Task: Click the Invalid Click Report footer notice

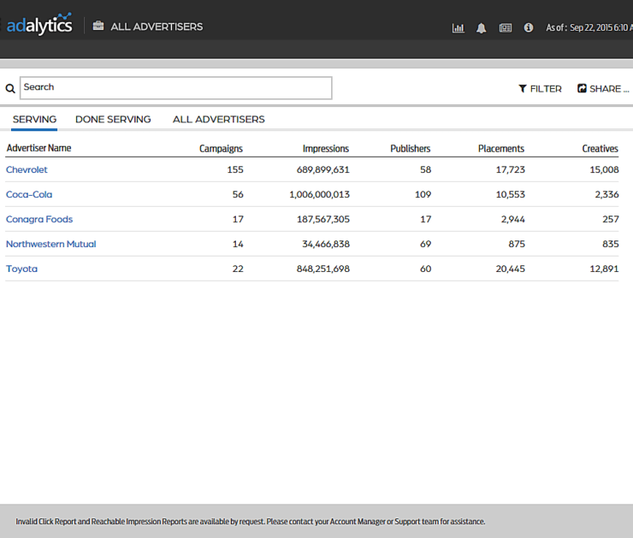Action: pos(251,522)
